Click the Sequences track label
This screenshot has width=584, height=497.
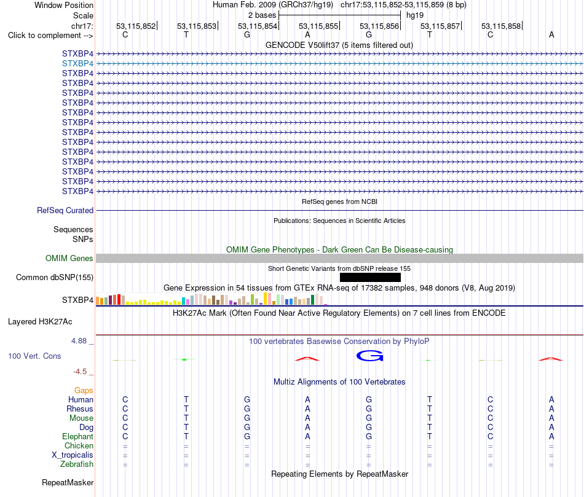(x=73, y=229)
